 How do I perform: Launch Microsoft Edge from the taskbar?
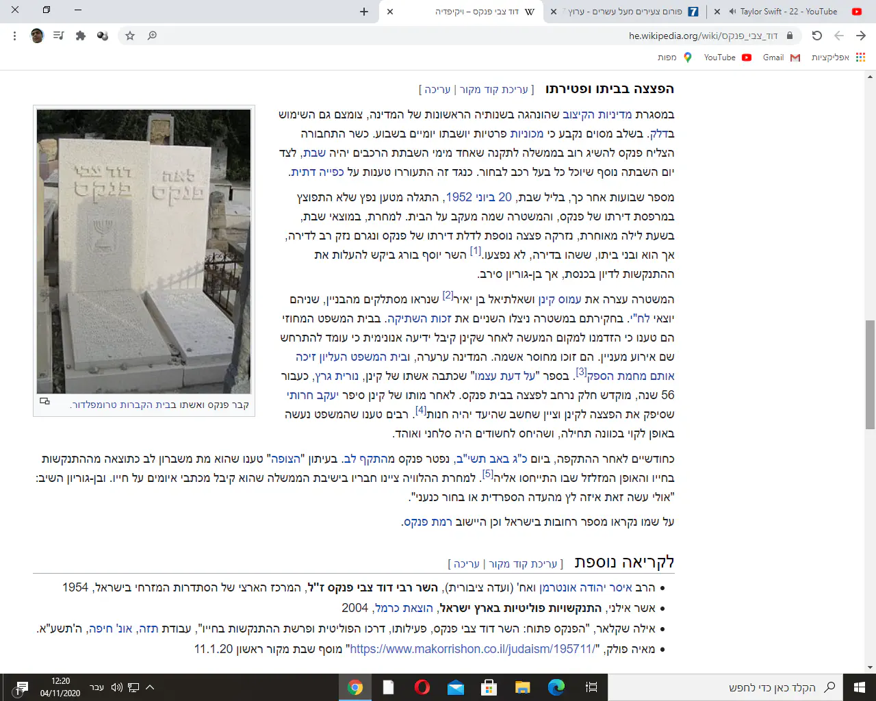click(556, 687)
